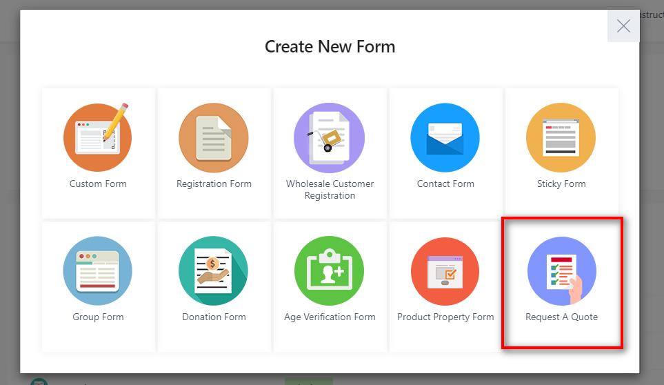Close the Create New Form dialog
Image resolution: width=664 pixels, height=385 pixels.
pyautogui.click(x=623, y=26)
